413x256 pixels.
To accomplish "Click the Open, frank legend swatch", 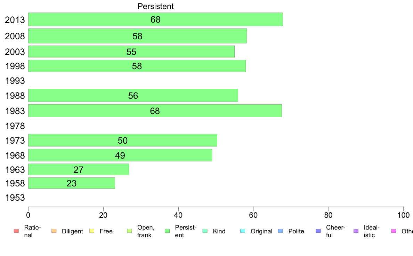I will click(129, 231).
